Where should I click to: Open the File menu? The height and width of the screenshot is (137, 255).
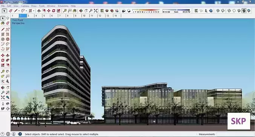point(3,6)
